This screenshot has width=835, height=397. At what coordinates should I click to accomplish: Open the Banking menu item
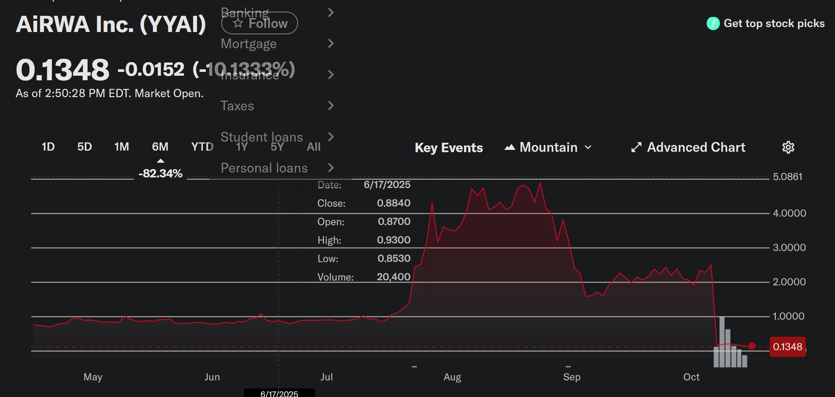tap(278, 12)
